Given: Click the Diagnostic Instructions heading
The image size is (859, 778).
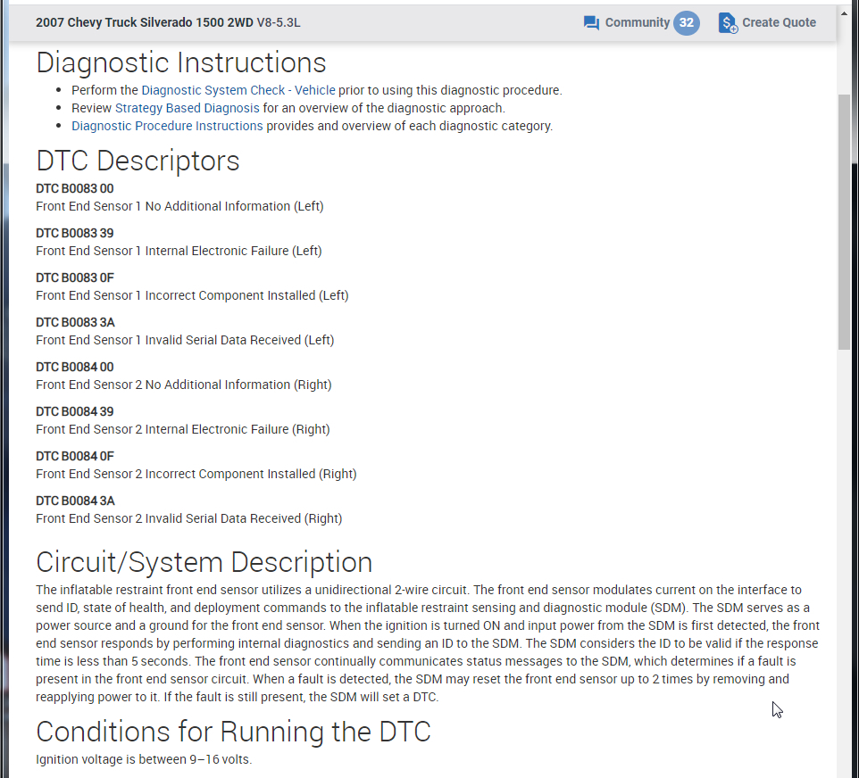Looking at the screenshot, I should point(180,62).
